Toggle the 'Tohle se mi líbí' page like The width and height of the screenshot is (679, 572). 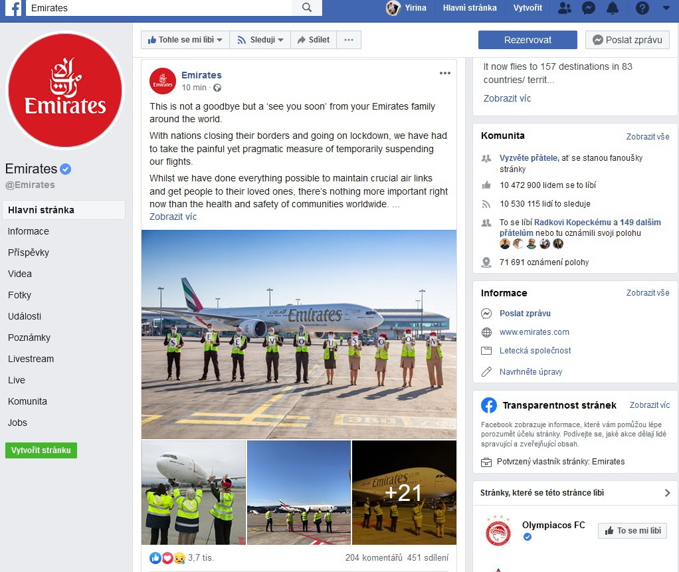click(x=185, y=40)
